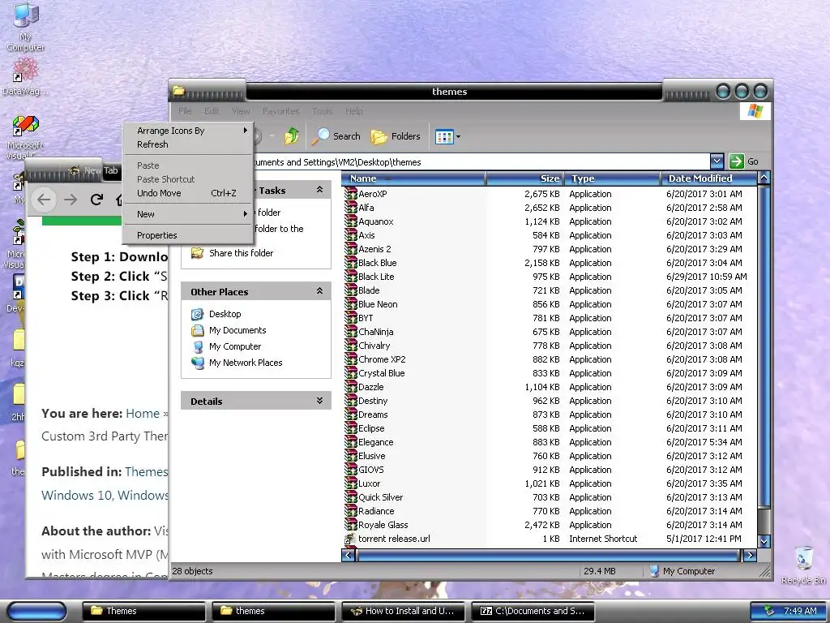
Task: Click the 7:49 AM system tray clock
Action: (x=800, y=611)
